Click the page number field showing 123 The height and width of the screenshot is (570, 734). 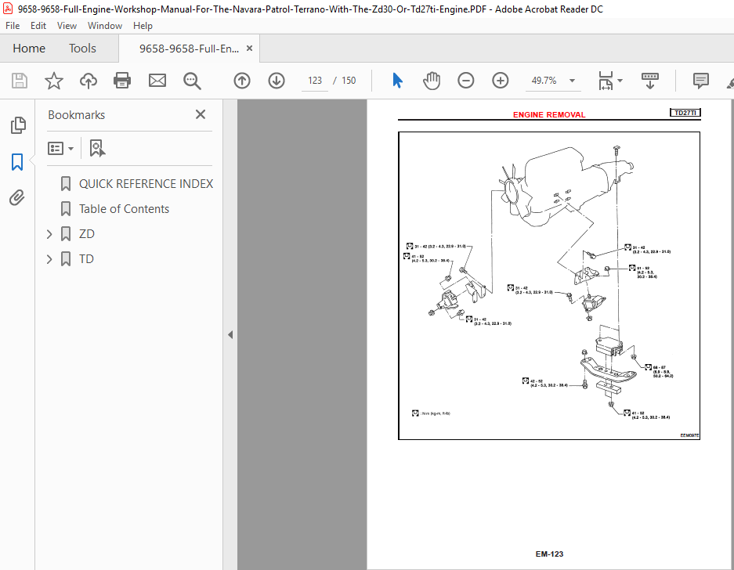click(x=315, y=81)
